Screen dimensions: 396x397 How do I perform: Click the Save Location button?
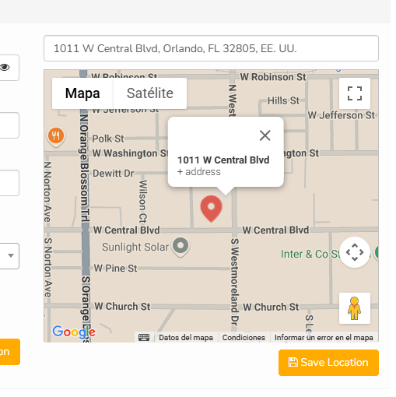click(x=328, y=363)
